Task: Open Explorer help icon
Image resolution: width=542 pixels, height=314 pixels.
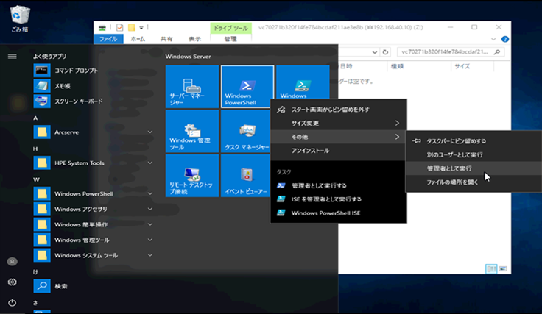Action: coord(505,39)
